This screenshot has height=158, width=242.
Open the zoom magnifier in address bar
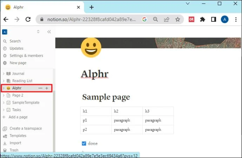[x=155, y=19]
